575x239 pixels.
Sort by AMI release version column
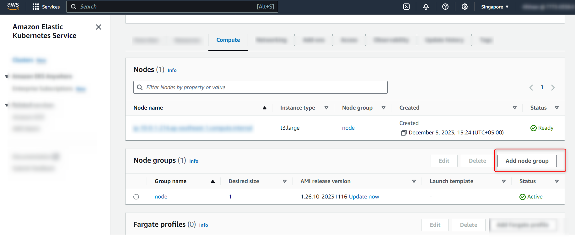414,181
